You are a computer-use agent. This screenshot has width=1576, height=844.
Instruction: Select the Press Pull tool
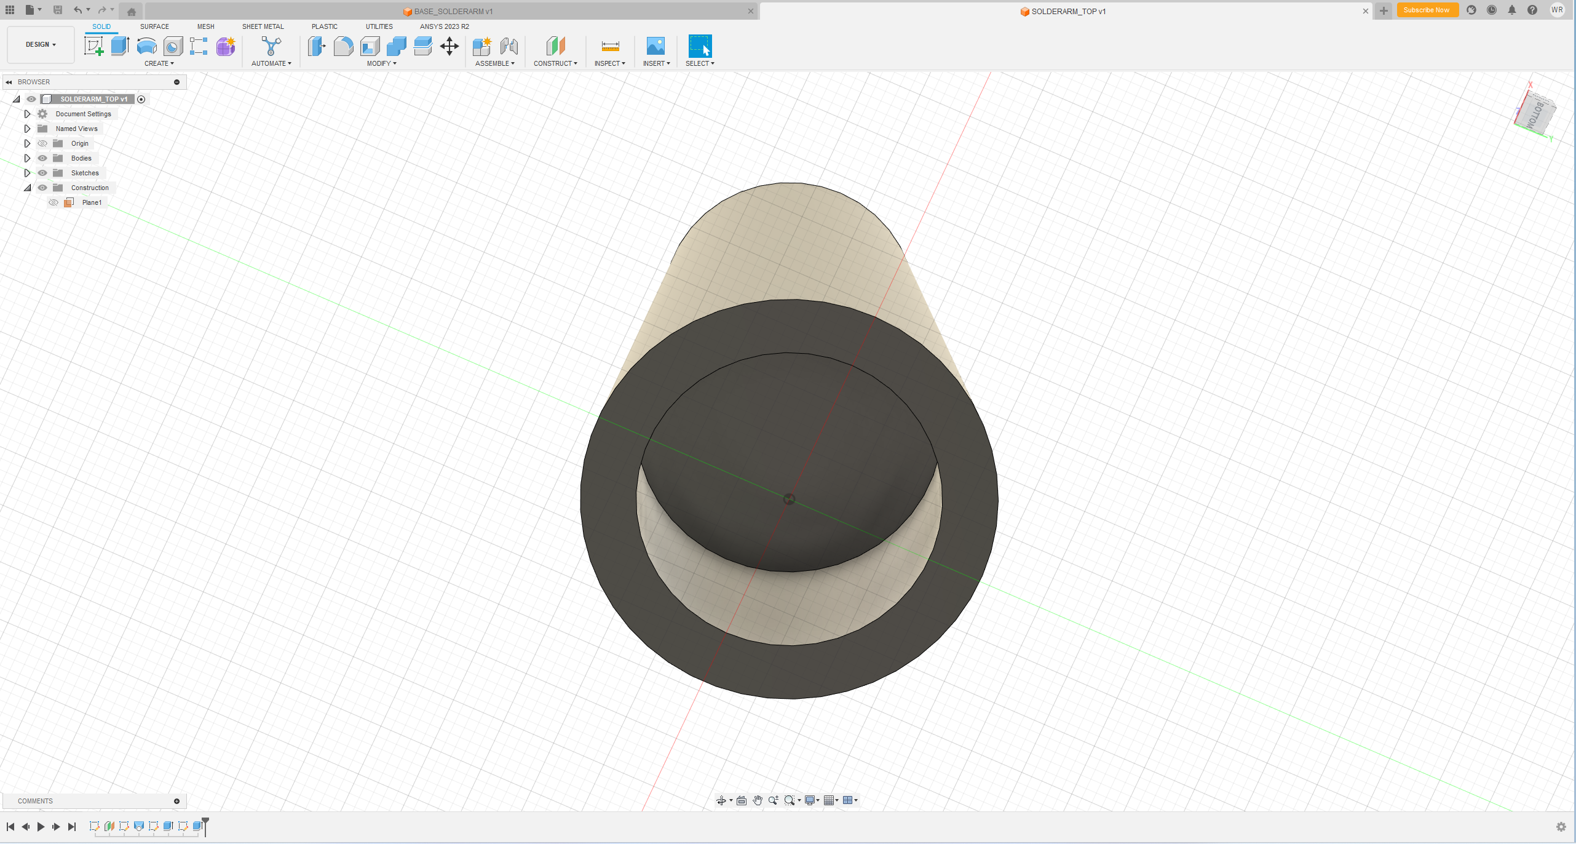[x=317, y=46]
